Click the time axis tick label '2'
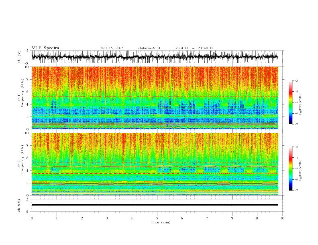Image resolution: width=318 pixels, height=245 pixels. click(x=82, y=218)
